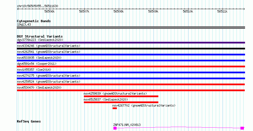Click the ZNF471 magenta intron line

179,127
